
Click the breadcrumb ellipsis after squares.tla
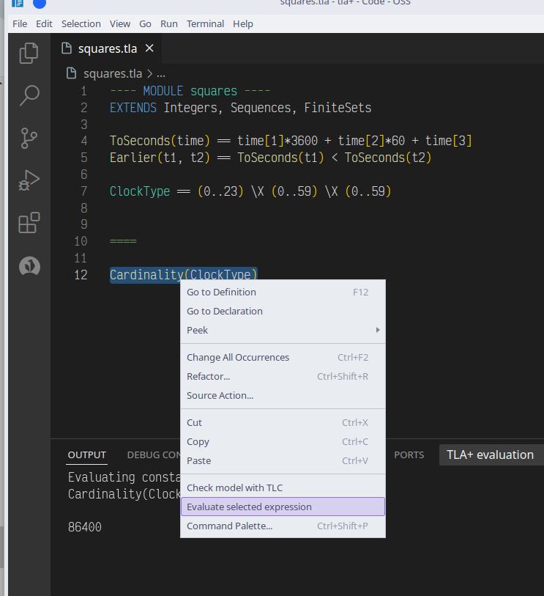coord(161,73)
